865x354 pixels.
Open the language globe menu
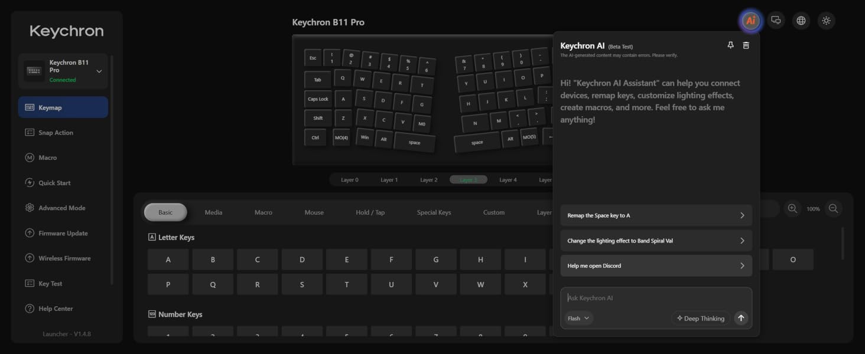[801, 21]
